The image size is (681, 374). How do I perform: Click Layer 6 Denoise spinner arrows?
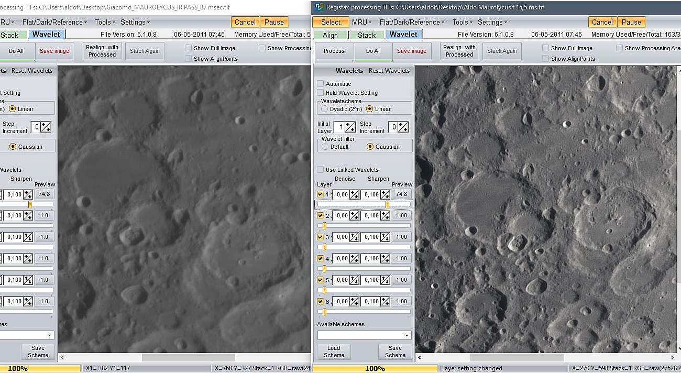[x=355, y=302]
